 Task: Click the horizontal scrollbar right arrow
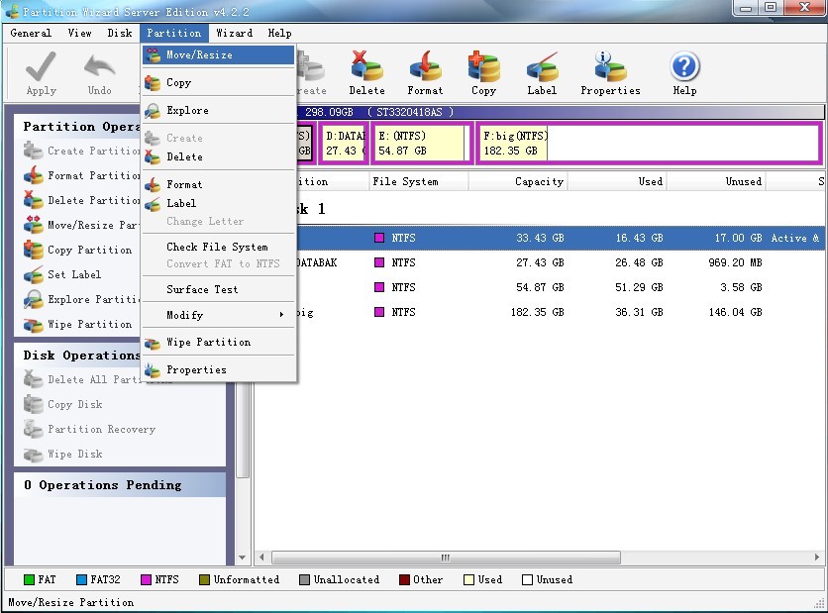pos(817,557)
